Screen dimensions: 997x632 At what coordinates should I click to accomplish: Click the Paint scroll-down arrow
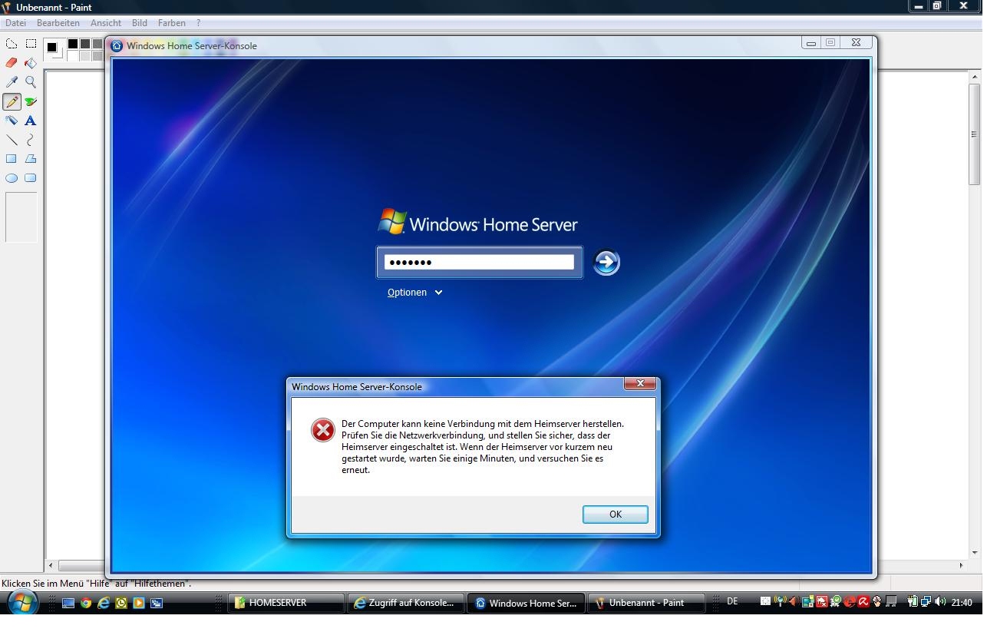pyautogui.click(x=975, y=553)
